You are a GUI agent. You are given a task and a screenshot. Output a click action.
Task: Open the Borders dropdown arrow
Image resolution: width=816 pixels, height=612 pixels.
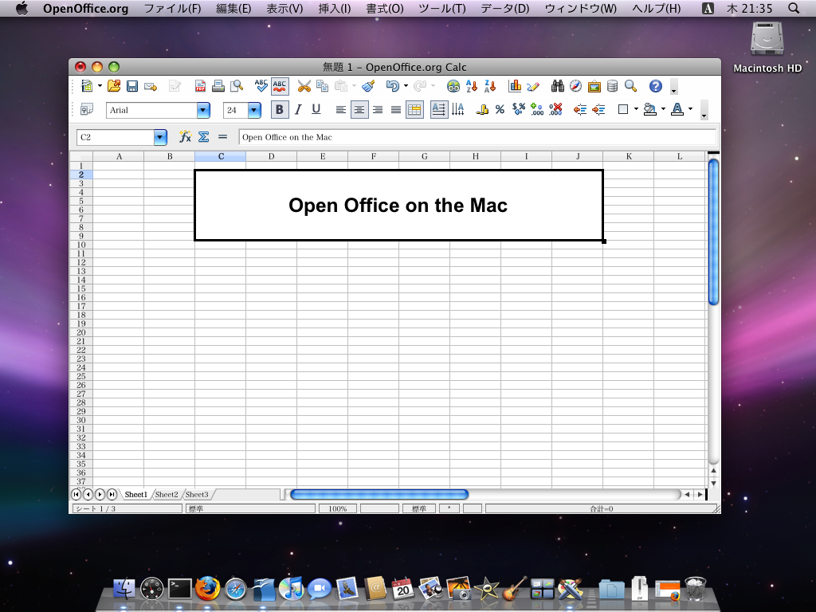point(636,109)
